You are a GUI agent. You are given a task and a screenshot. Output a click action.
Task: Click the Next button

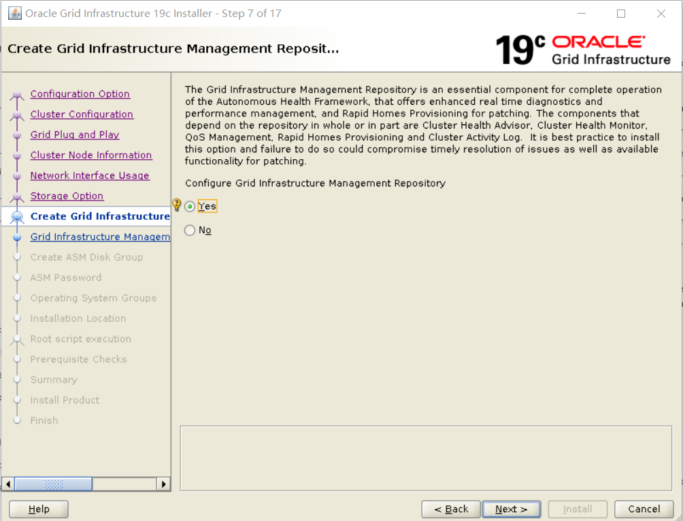(512, 509)
